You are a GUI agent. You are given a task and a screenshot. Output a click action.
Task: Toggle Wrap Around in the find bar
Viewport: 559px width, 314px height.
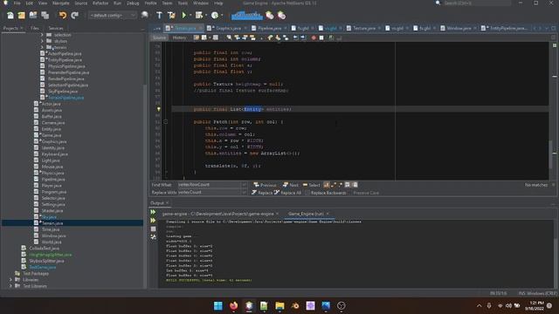coord(355,185)
